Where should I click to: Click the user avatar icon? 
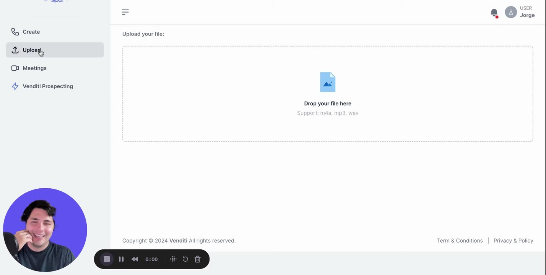pos(511,12)
